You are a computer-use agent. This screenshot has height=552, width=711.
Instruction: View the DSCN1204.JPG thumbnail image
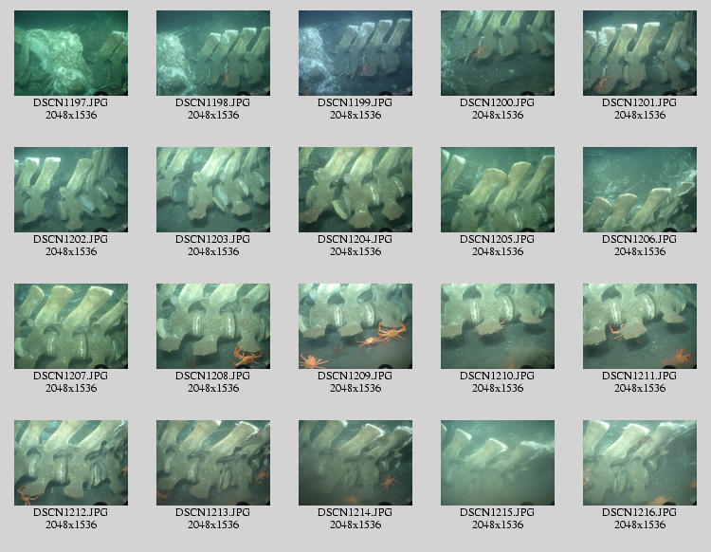pyautogui.click(x=355, y=190)
